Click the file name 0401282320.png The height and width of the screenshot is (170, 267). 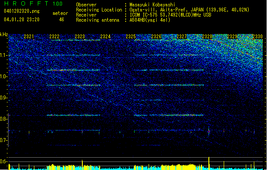(x=22, y=11)
